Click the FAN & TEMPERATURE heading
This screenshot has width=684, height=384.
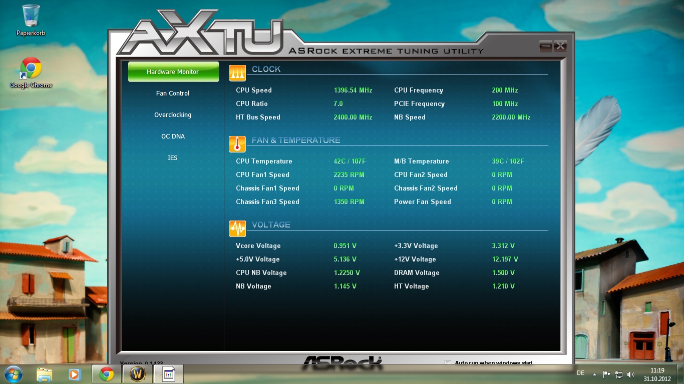(x=296, y=140)
